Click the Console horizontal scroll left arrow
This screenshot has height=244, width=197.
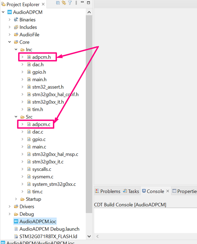coord(97,236)
